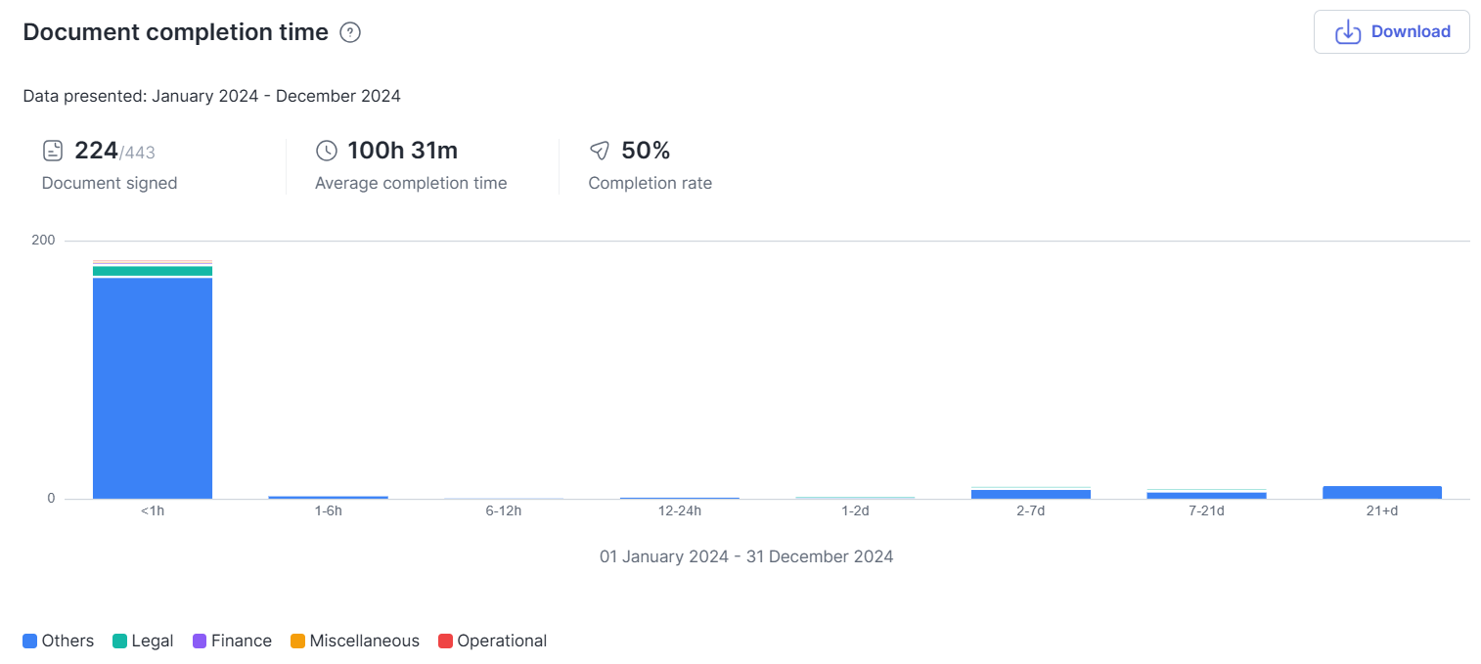Click the document signed icon
Viewport: 1481px width, 664px height.
coord(53,151)
